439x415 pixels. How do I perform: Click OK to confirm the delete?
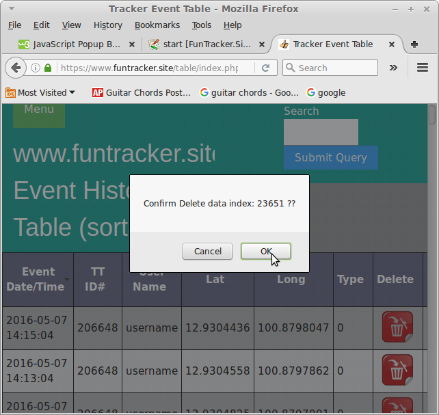coord(265,252)
